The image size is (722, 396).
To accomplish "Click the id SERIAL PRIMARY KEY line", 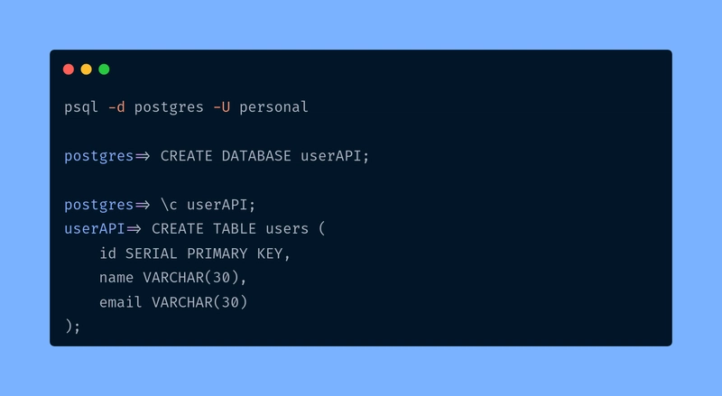I will tap(195, 253).
